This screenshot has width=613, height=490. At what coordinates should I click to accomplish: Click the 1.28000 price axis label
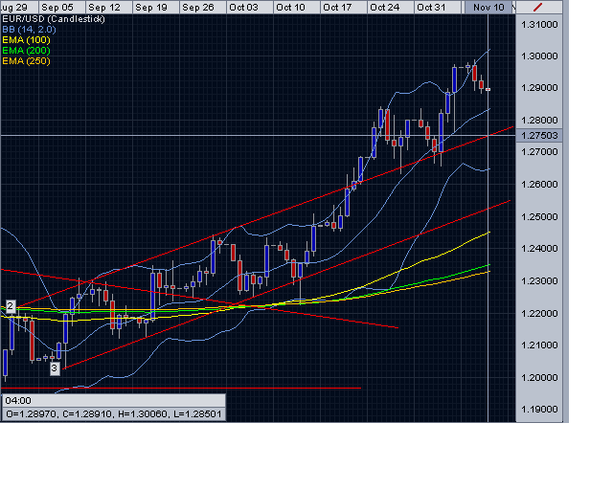pyautogui.click(x=539, y=121)
